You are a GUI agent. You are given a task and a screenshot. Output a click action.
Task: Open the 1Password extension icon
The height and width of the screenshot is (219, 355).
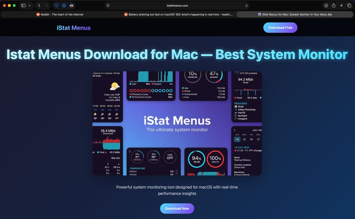(64, 6)
